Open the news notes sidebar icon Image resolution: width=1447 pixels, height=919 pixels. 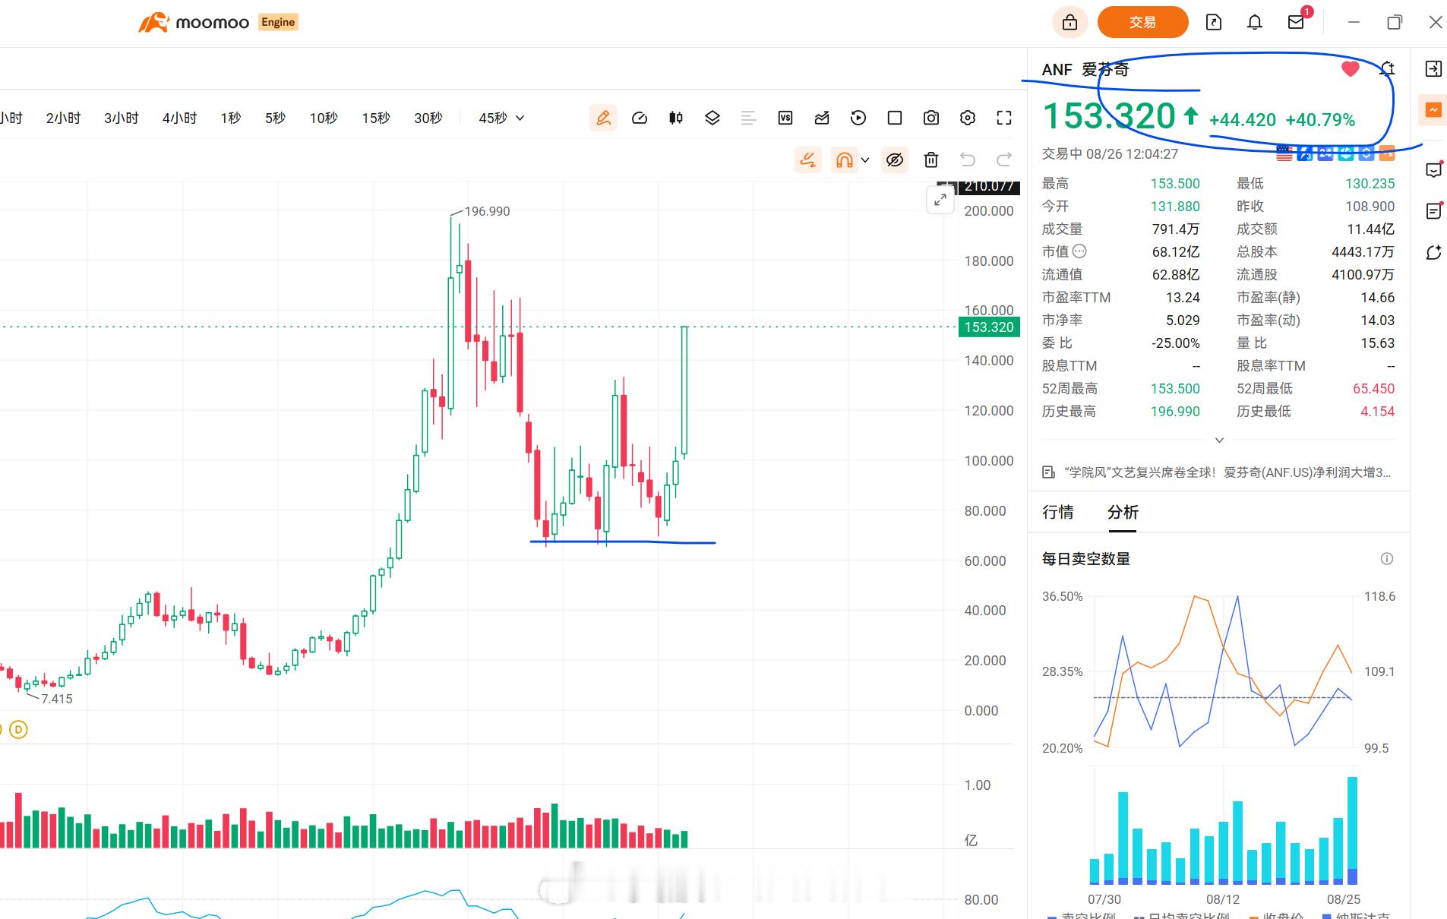pos(1433,210)
